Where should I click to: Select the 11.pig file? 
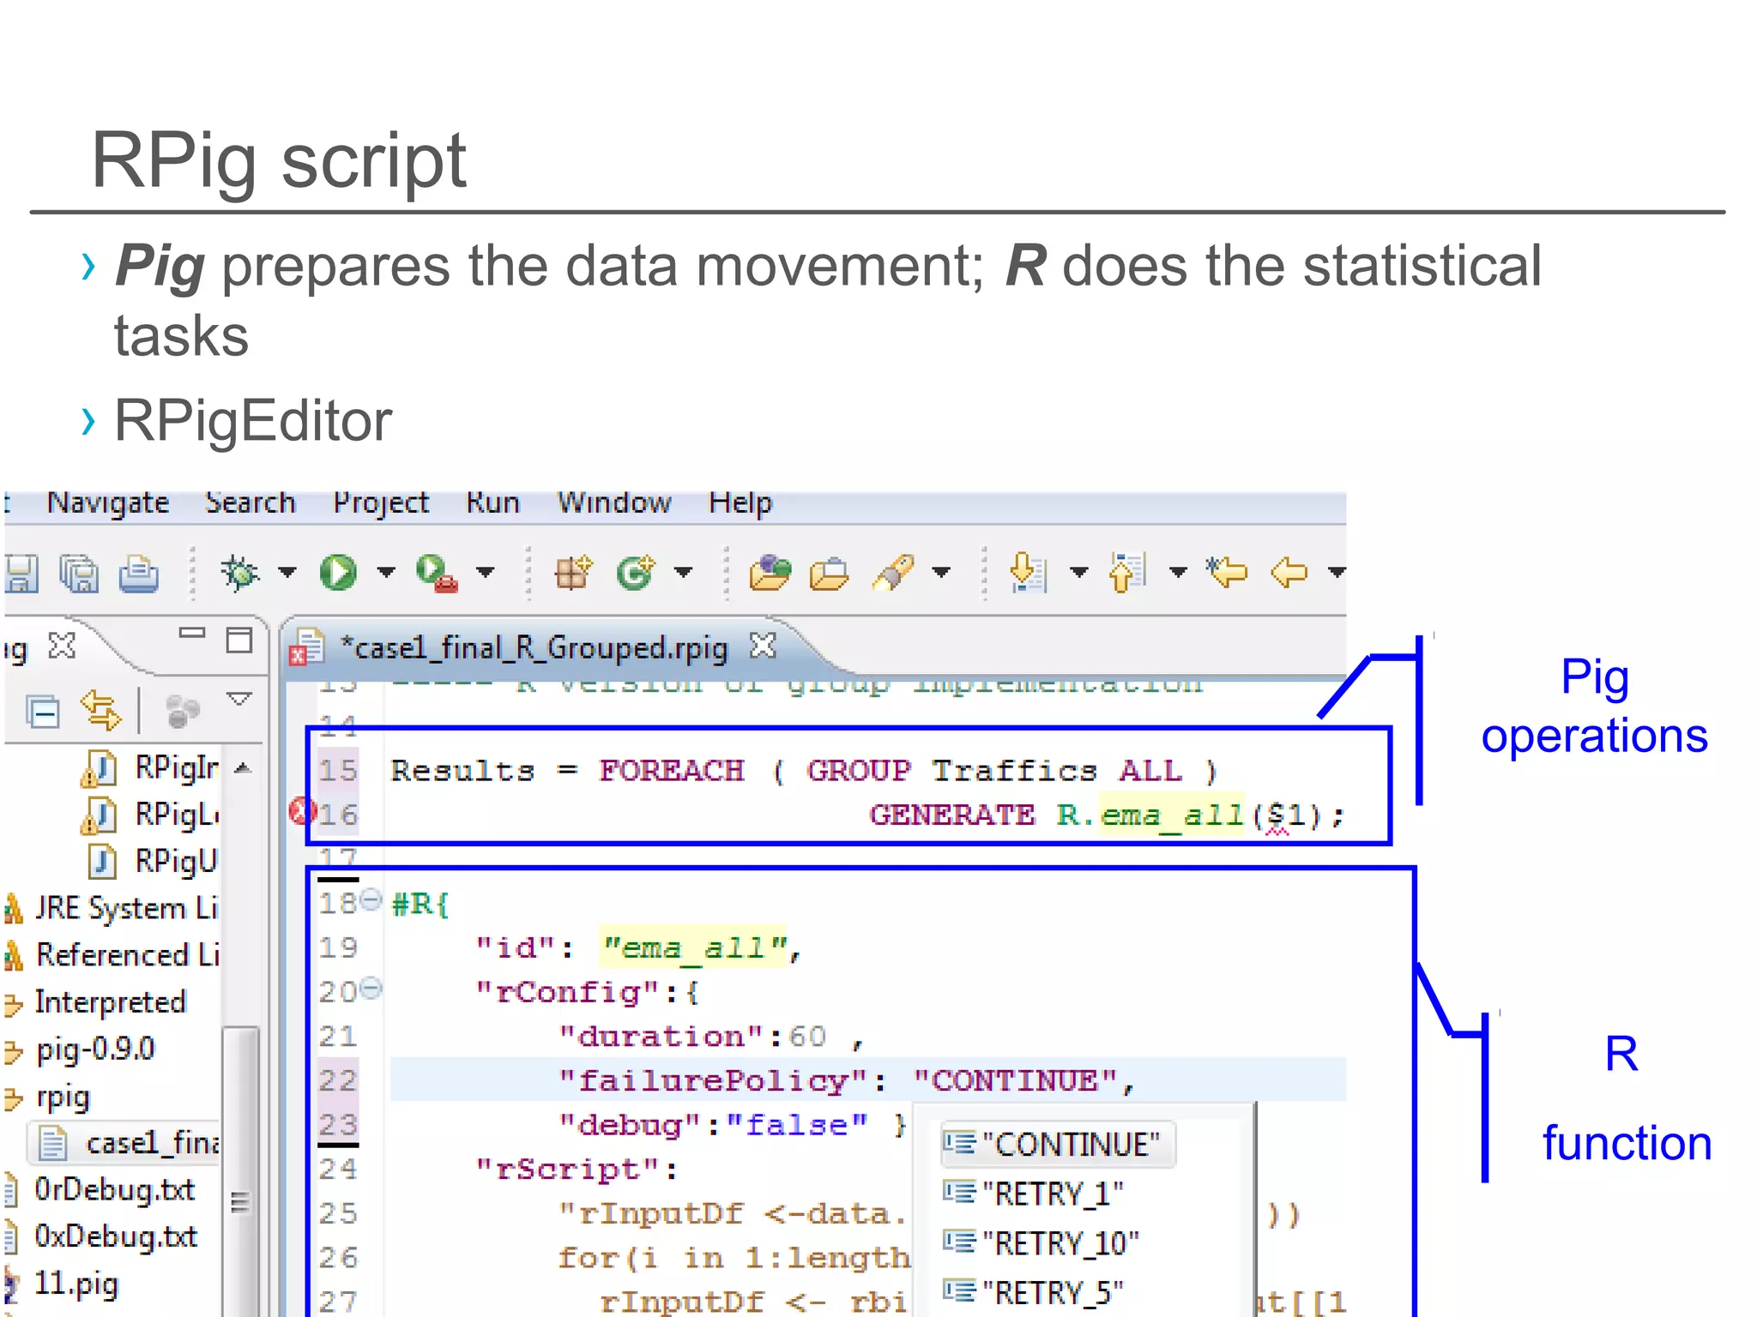point(62,1284)
